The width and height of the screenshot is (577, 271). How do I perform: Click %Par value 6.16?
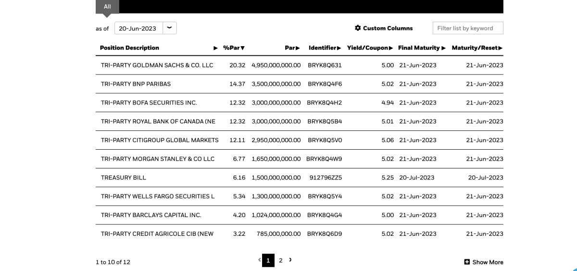pyautogui.click(x=239, y=178)
